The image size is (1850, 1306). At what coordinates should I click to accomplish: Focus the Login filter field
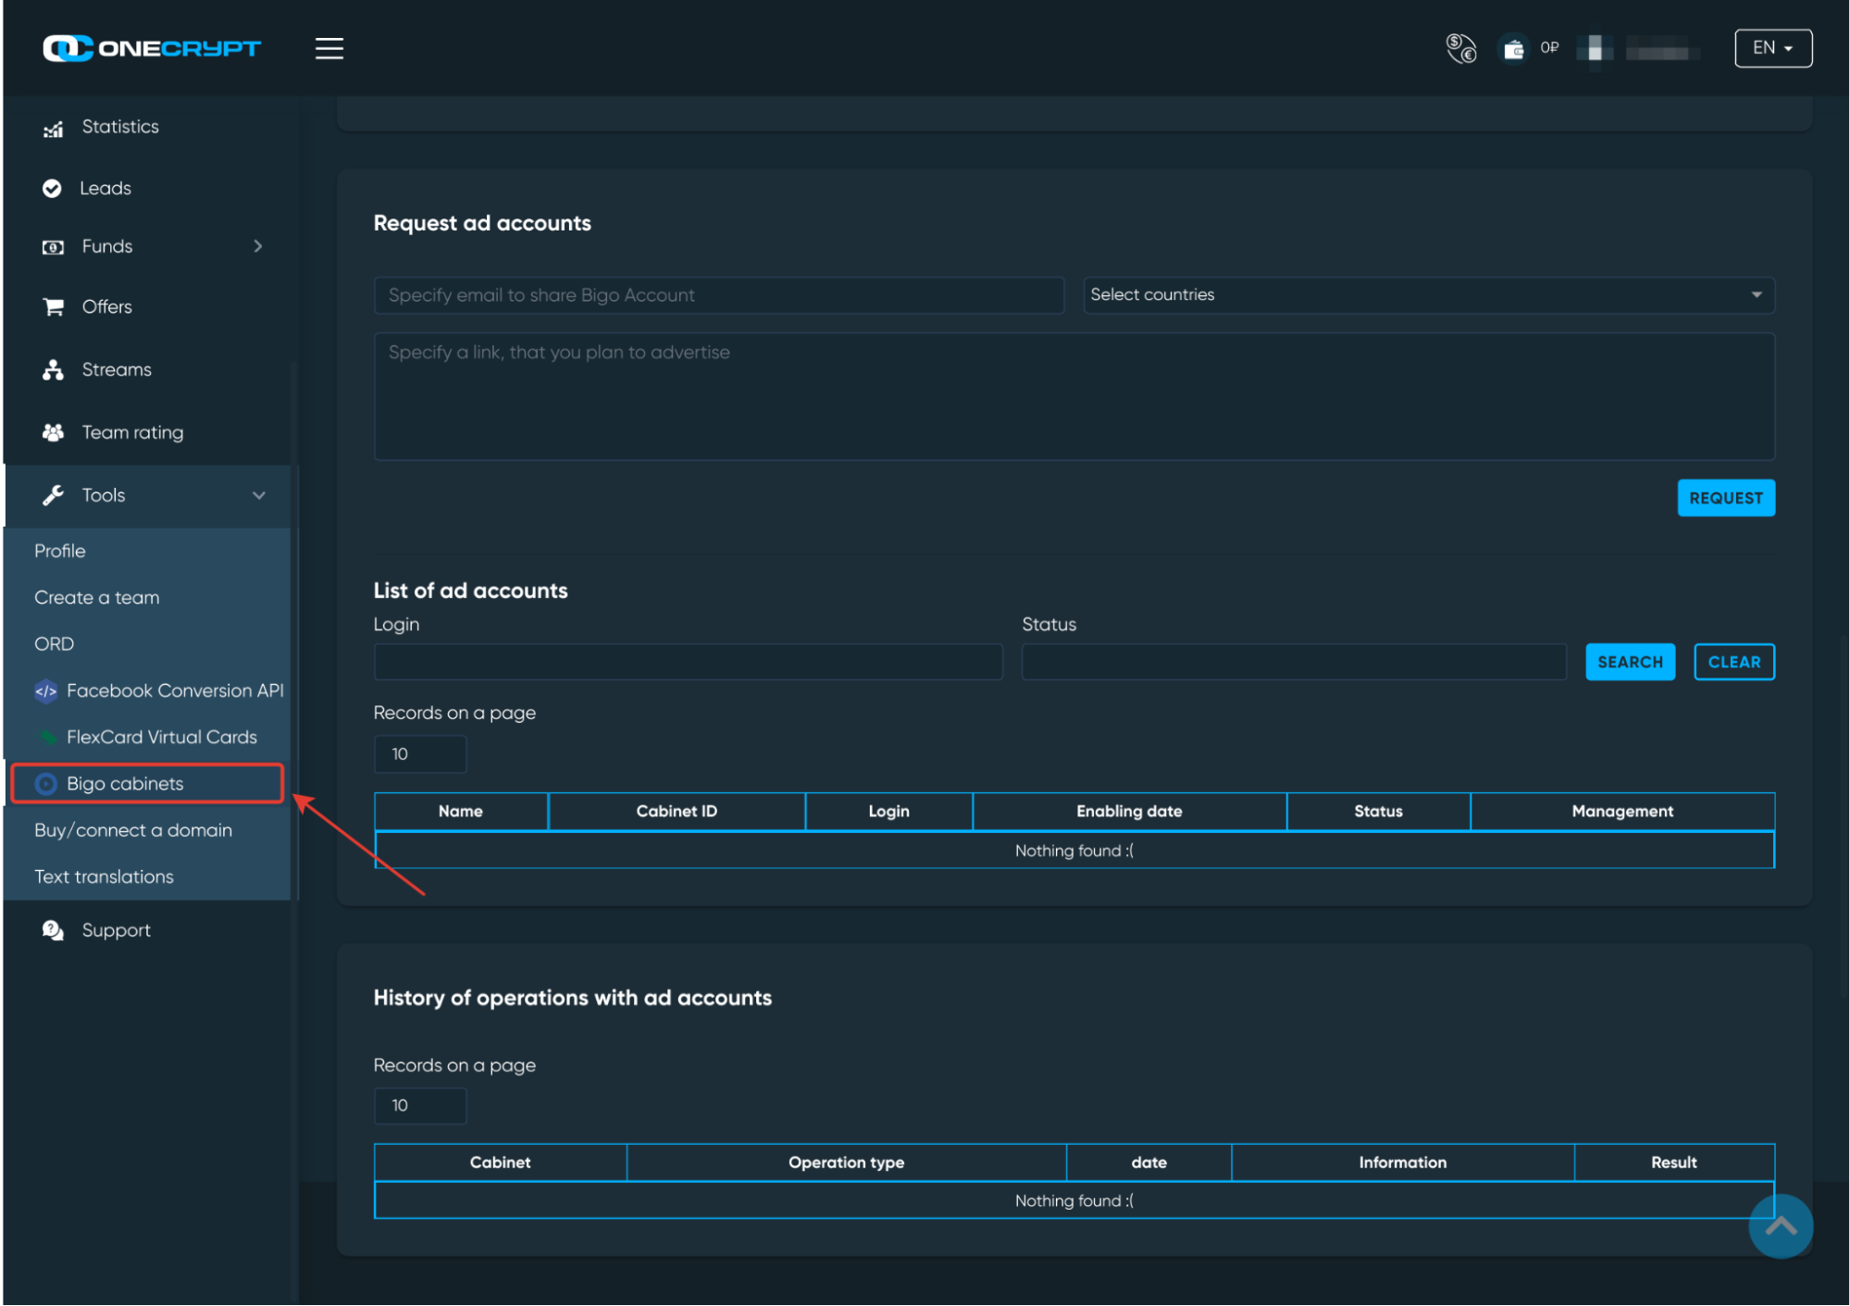[688, 662]
